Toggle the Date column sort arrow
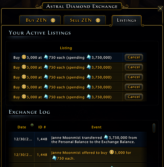Viewport: 164px width, 167px height. [32, 125]
